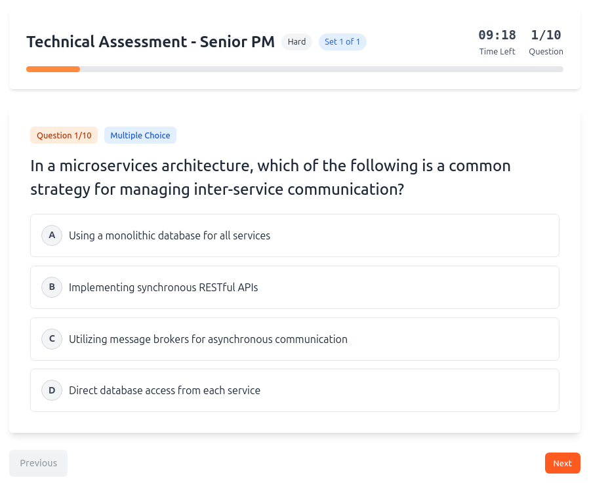Viewport: 589px width, 486px height.
Task: Click the Question 1/10 badge
Action: click(64, 135)
